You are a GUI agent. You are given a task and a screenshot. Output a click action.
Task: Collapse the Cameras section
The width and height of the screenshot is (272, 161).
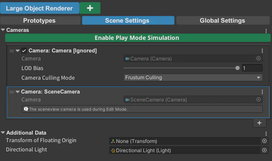coord(3,30)
